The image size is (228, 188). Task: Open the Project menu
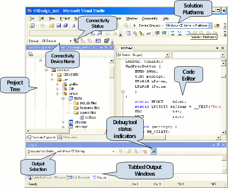pos(65,19)
